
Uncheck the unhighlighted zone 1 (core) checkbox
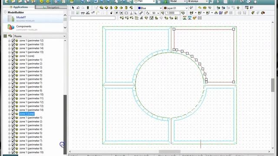(13, 56)
